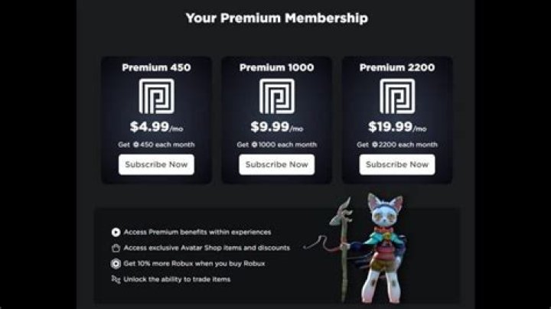Image resolution: width=551 pixels, height=309 pixels.
Task: Click the trade items icon
Action: 116,279
